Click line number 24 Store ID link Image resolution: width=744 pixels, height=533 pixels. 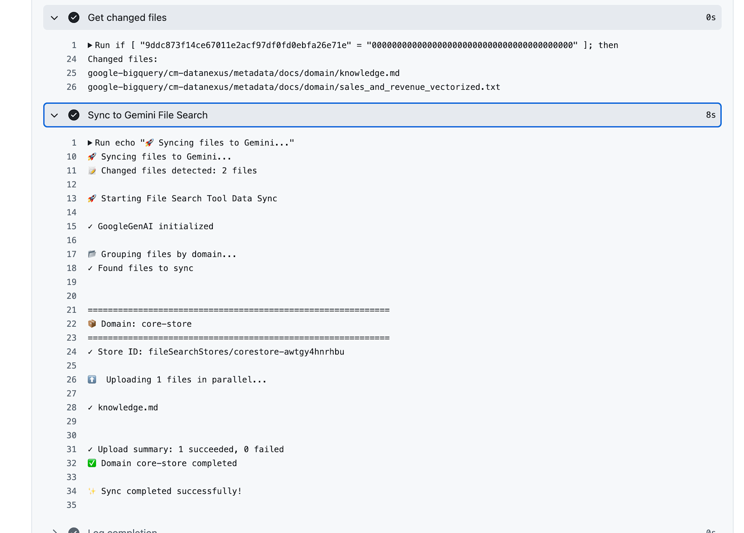tap(71, 352)
